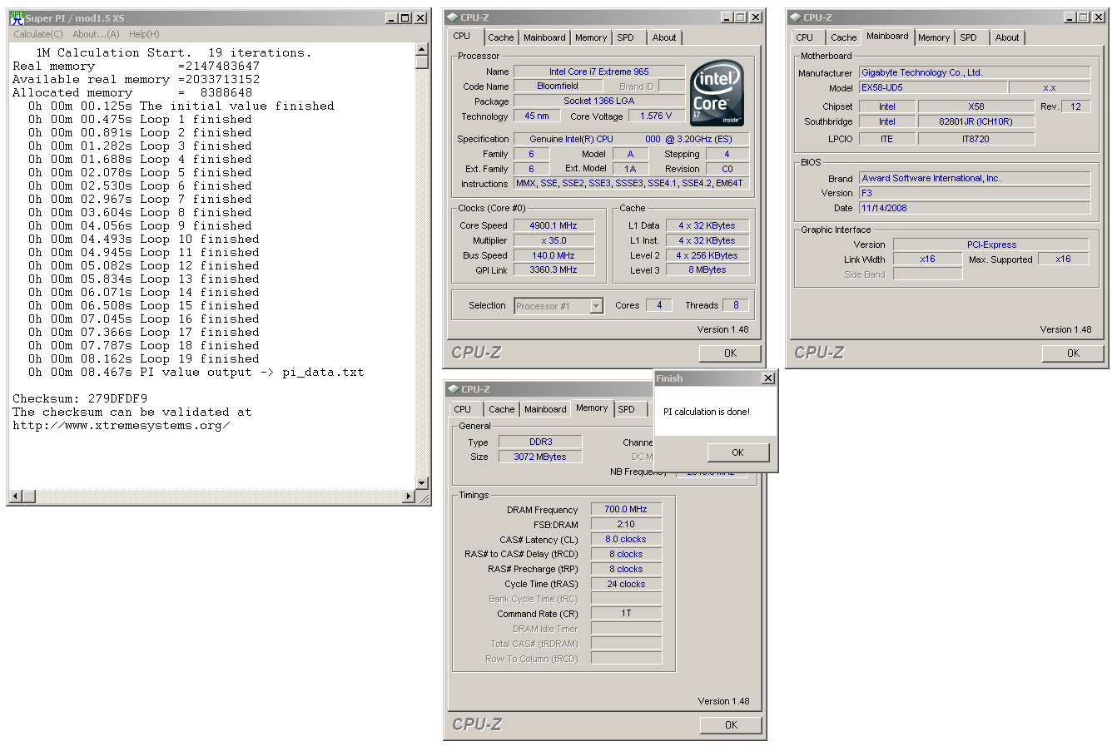Screen dimensions: 1117x751
Task: Switch to Mainboard tab in CPU window
Action: 544,37
